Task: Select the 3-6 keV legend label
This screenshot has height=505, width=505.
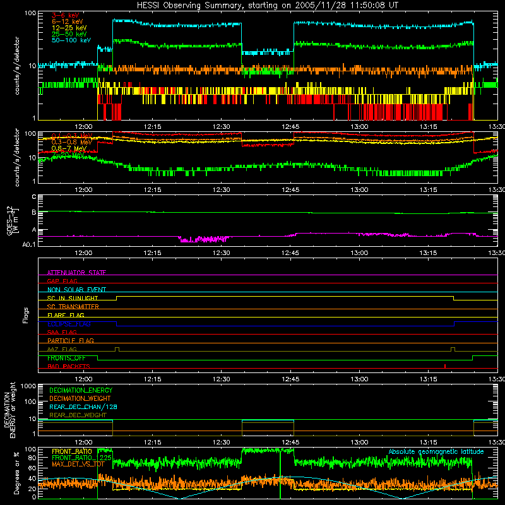Action: click(66, 15)
